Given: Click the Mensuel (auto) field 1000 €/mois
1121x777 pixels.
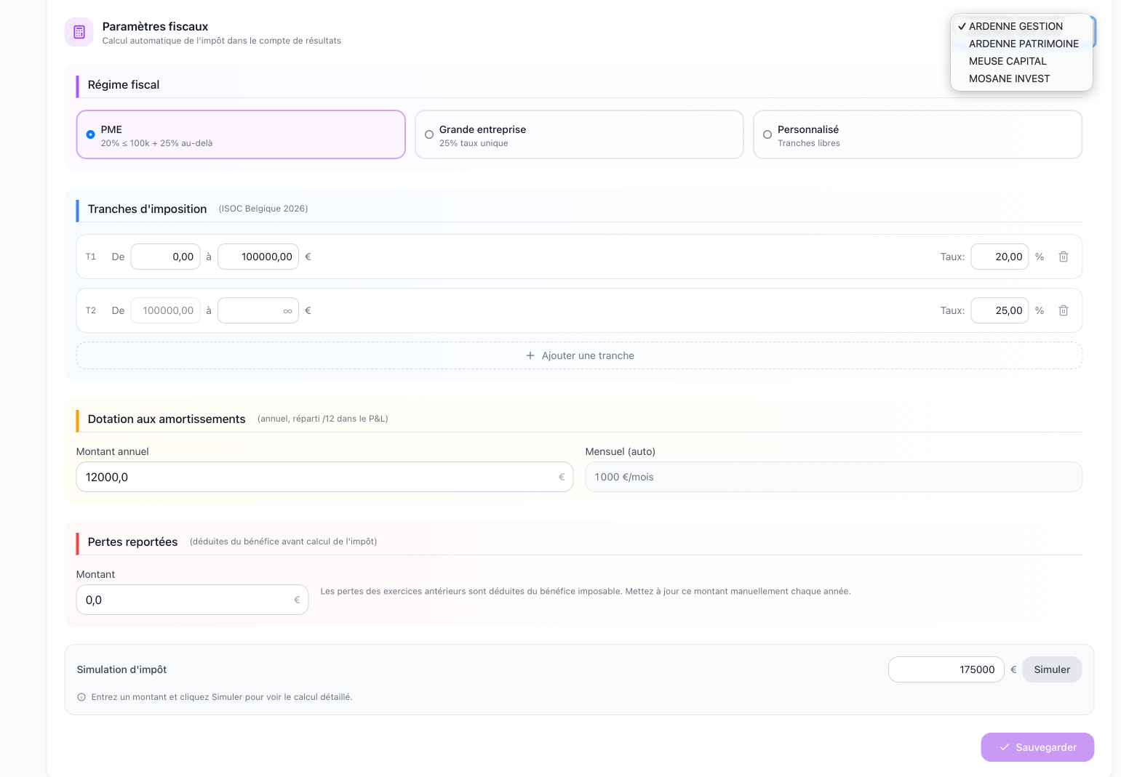Looking at the screenshot, I should point(834,477).
